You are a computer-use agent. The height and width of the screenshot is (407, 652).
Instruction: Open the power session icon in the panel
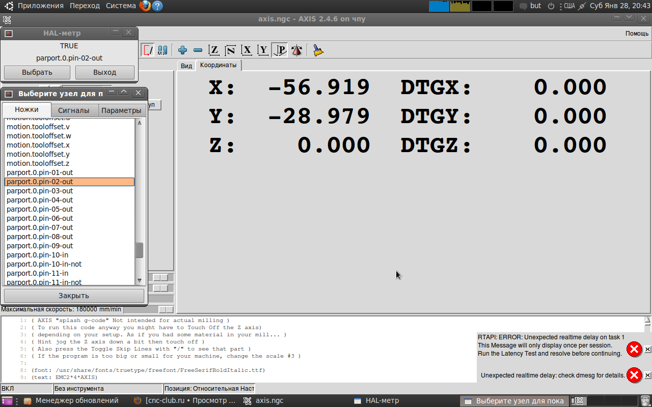click(x=551, y=6)
